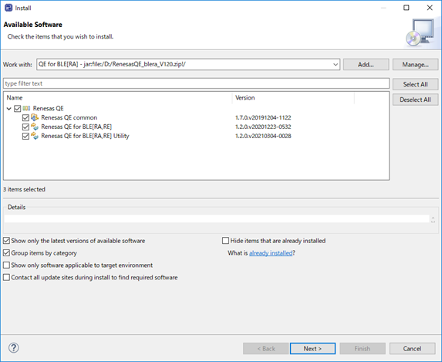Check Hide items that are already installed
This screenshot has width=442, height=362.
coord(225,241)
